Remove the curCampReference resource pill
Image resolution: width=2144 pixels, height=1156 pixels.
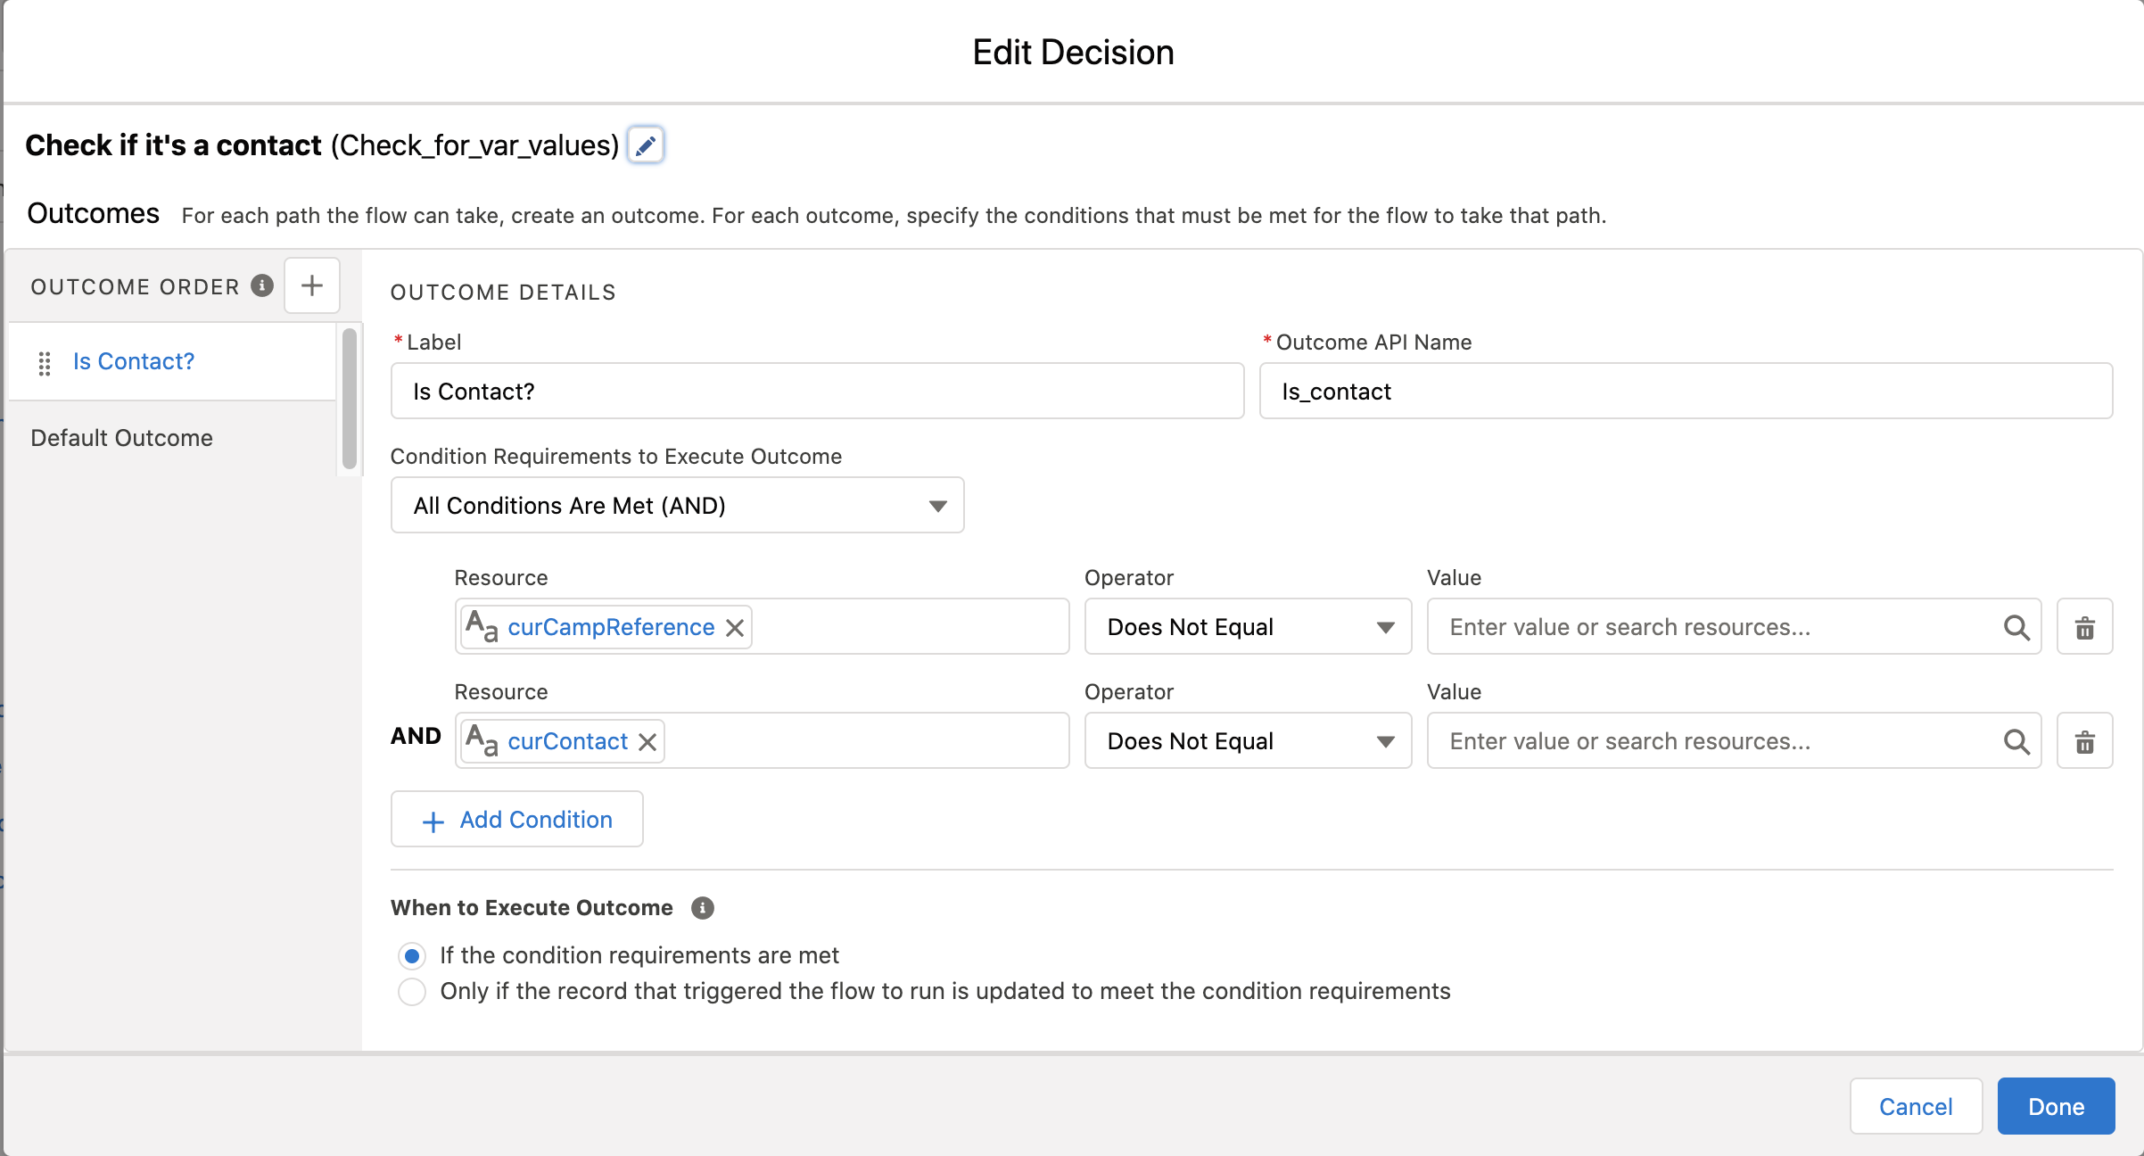pyautogui.click(x=735, y=628)
